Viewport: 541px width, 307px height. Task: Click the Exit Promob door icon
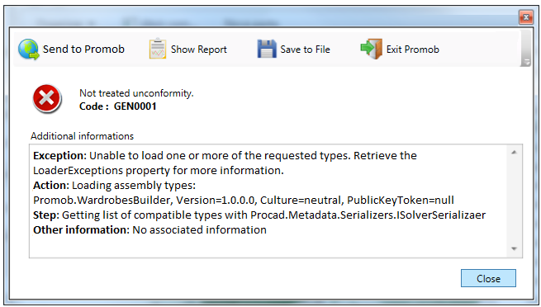pos(371,49)
